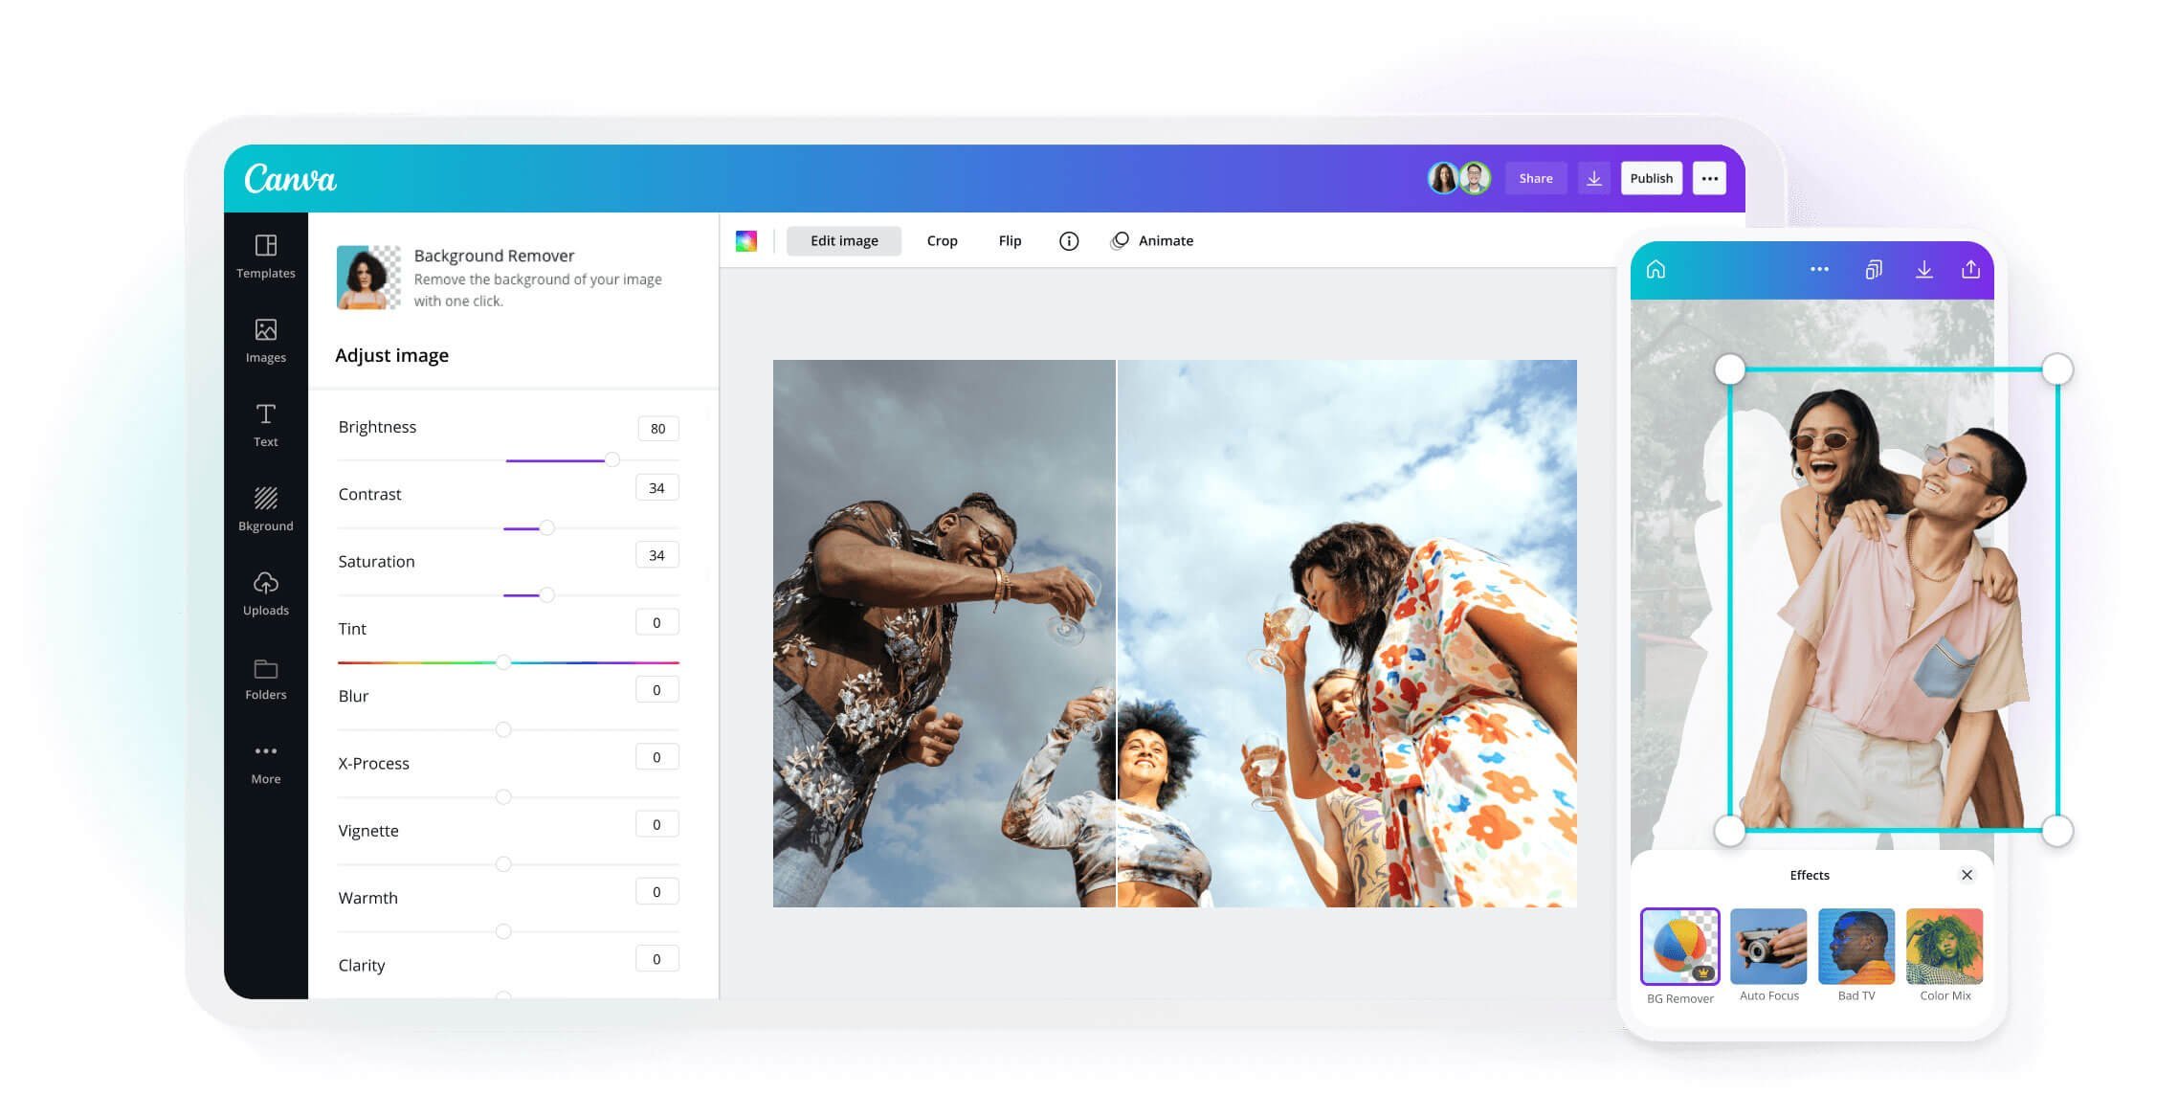The image size is (2178, 1095).
Task: Click the Flip option in toolbar
Action: [x=1010, y=240]
